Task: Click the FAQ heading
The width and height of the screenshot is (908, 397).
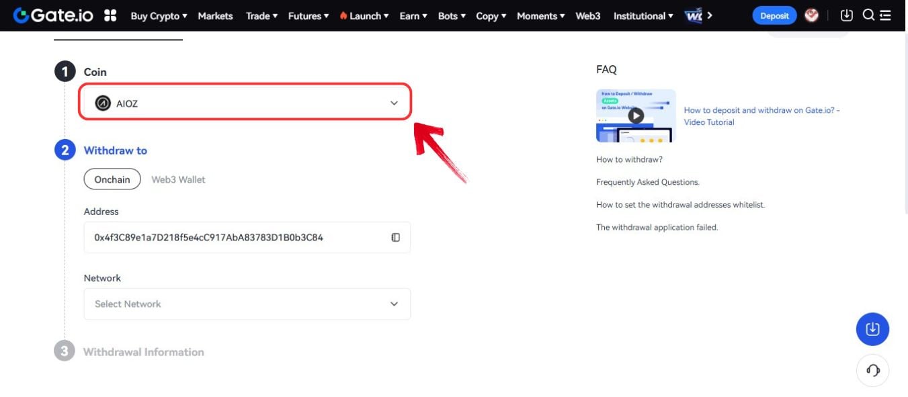Action: tap(606, 69)
